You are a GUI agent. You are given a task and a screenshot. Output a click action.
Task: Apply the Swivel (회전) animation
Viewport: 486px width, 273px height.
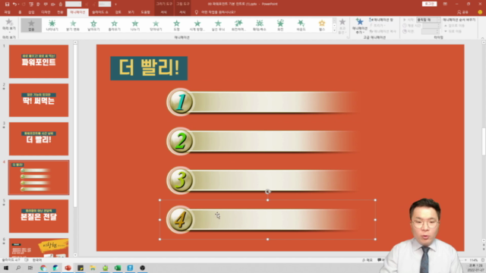click(x=280, y=25)
